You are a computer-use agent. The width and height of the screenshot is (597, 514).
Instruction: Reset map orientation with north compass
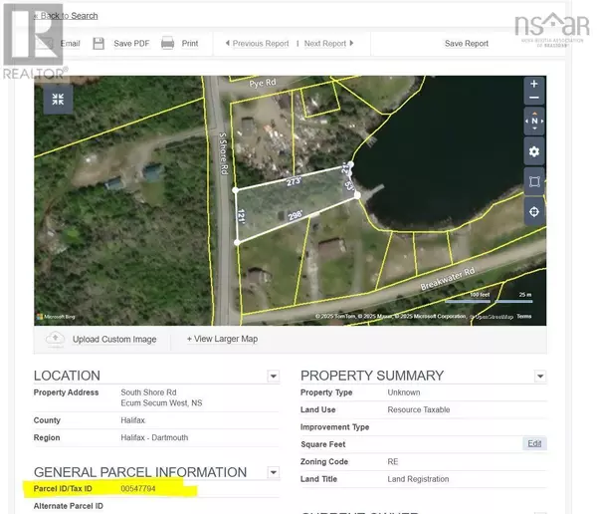(534, 122)
